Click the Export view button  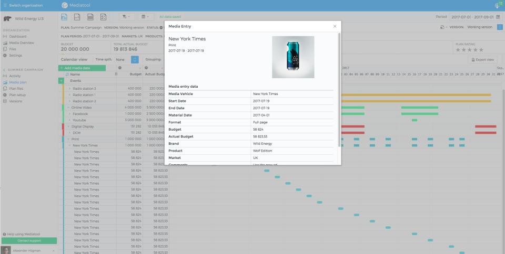[x=482, y=60]
